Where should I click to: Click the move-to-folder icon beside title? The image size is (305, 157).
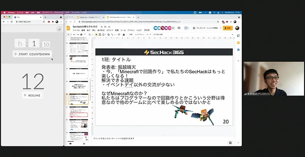coord(105,27)
